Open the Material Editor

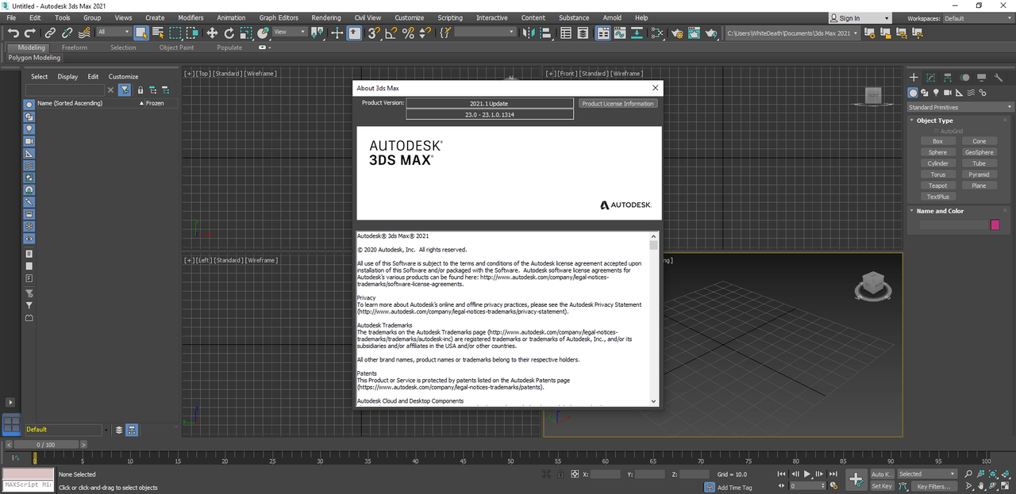[657, 33]
